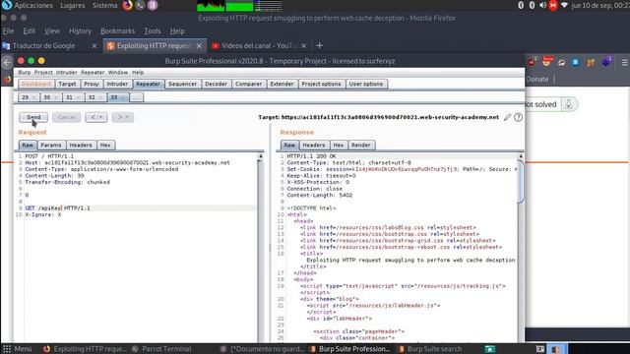Click the purple launcher icon in top panel
Viewport: 630px width, 354px height.
pyautogui.click(x=153, y=5)
